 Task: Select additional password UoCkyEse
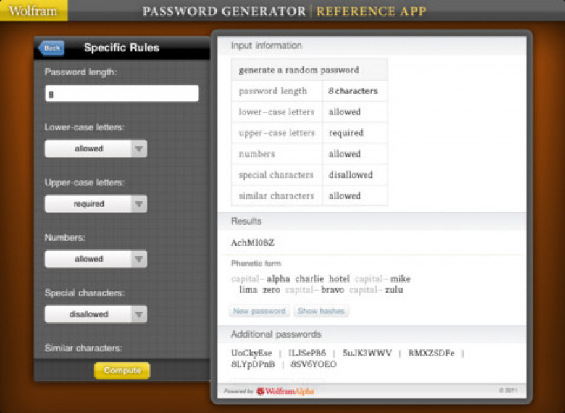[x=251, y=353]
